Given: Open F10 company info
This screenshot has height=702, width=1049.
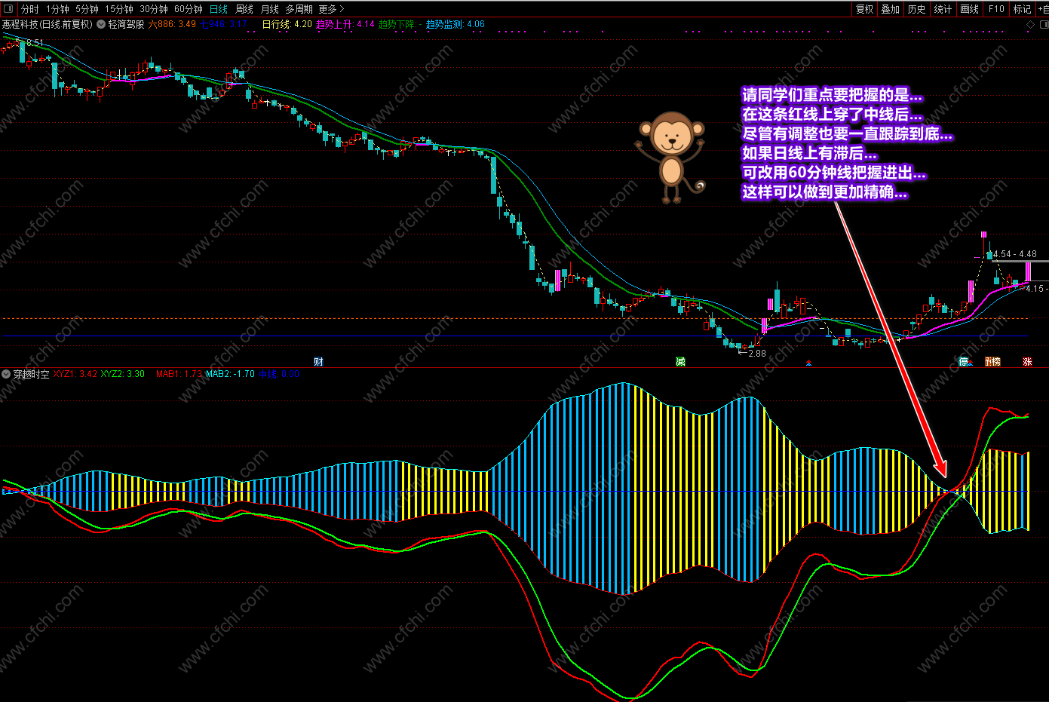Looking at the screenshot, I should point(996,9).
